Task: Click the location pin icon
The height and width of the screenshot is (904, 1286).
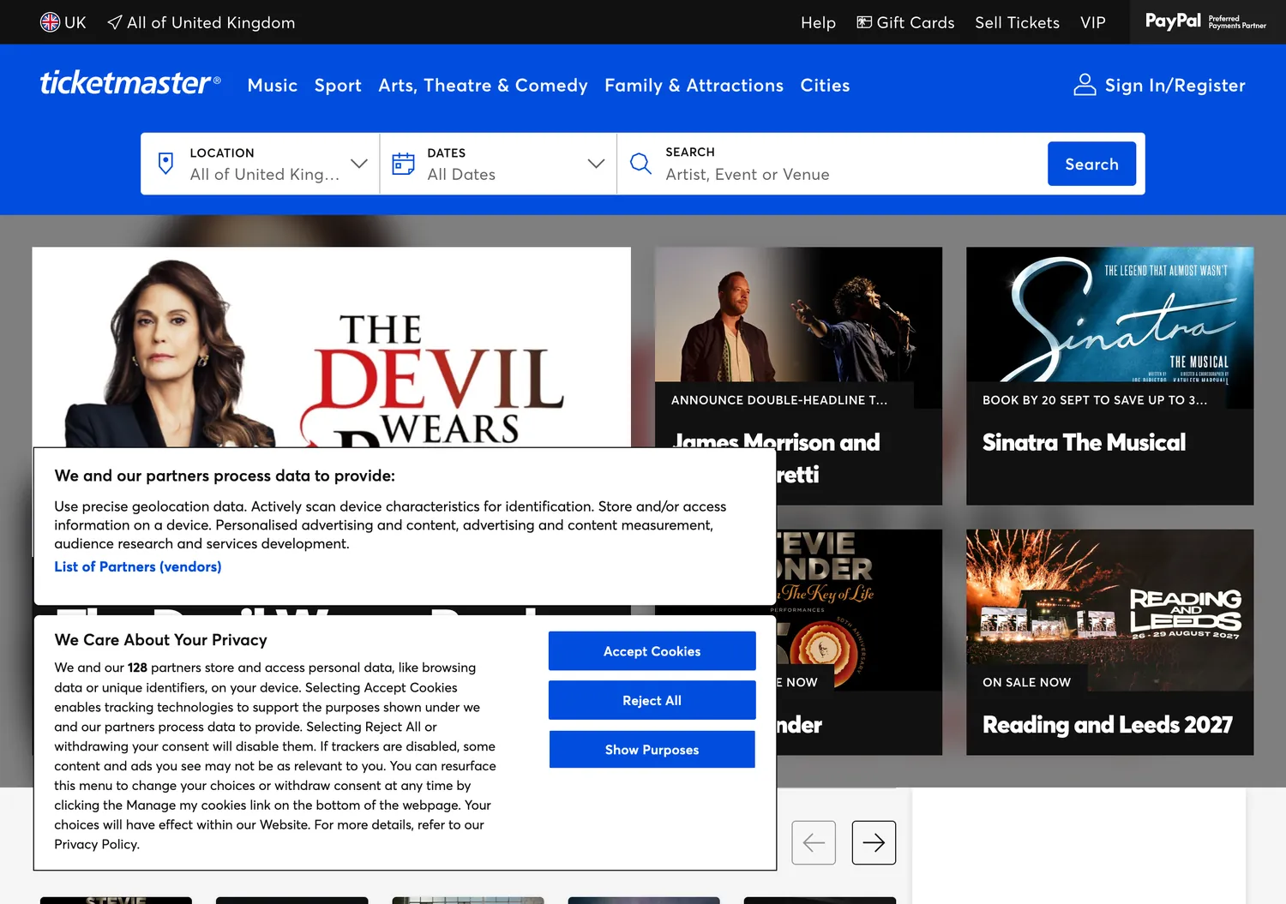Action: pyautogui.click(x=166, y=163)
